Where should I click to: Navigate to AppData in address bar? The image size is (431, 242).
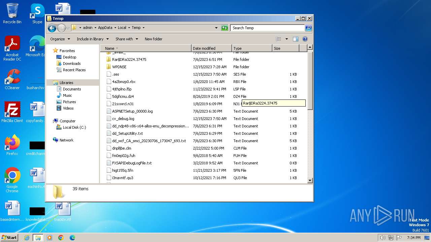pyautogui.click(x=105, y=28)
